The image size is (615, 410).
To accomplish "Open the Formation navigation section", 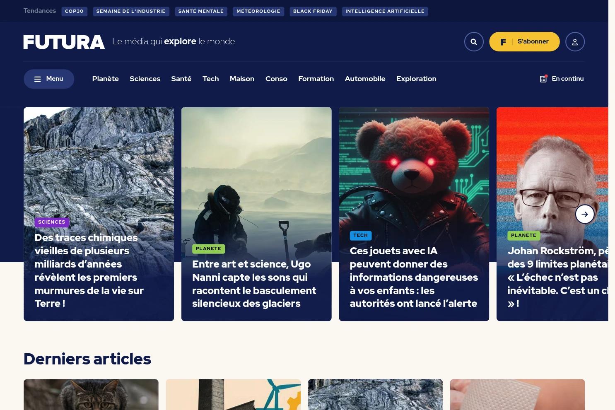I will coord(316,79).
